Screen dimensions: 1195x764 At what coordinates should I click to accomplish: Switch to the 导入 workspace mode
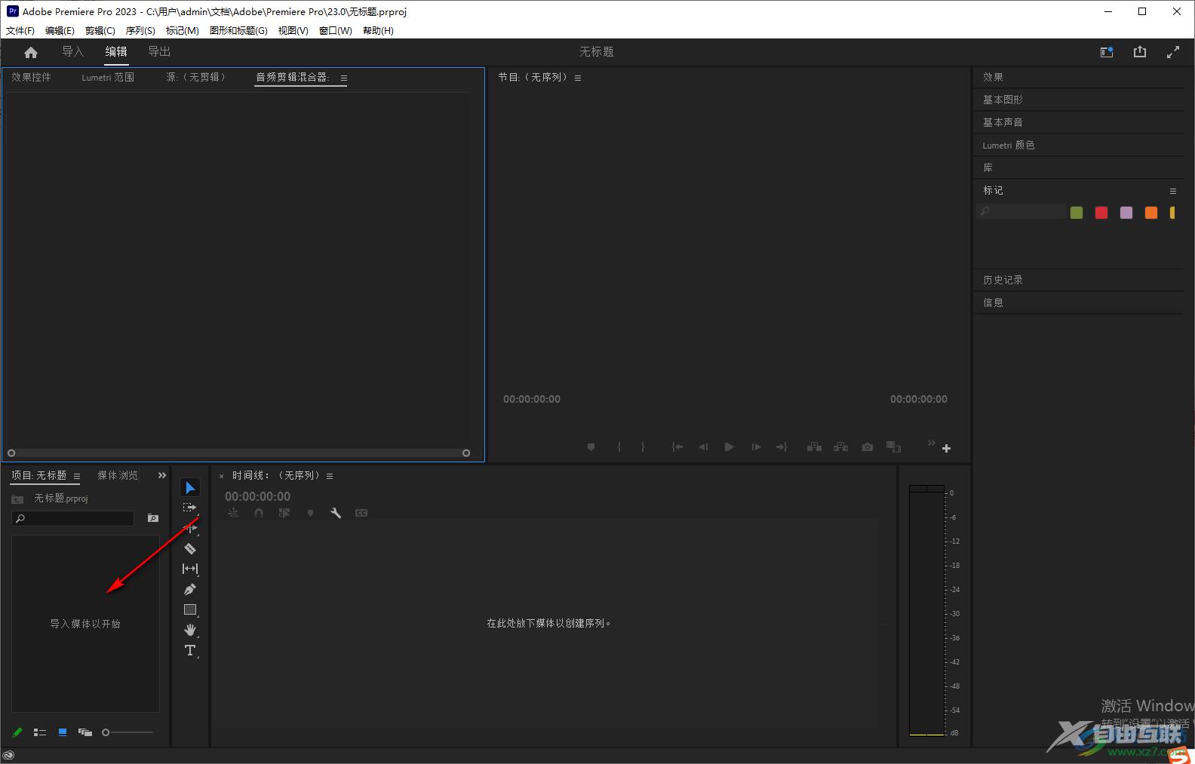72,51
